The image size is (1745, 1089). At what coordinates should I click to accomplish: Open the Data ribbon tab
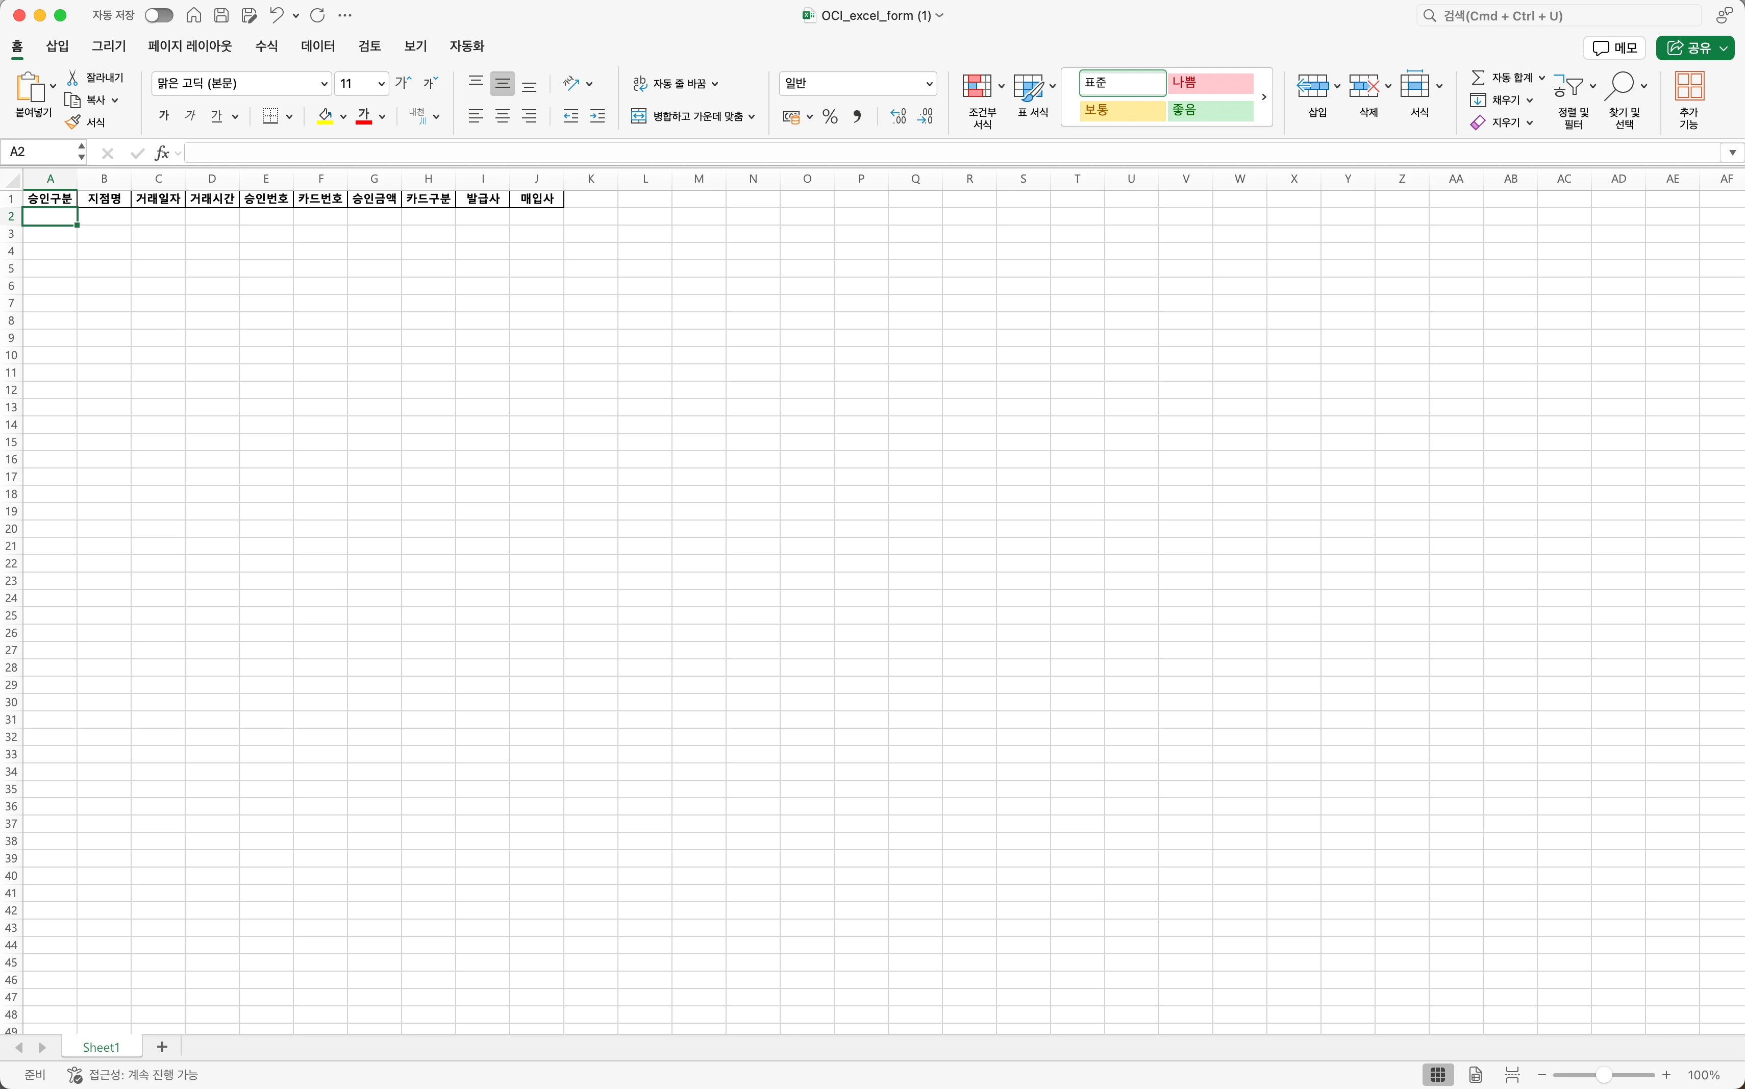tap(317, 46)
